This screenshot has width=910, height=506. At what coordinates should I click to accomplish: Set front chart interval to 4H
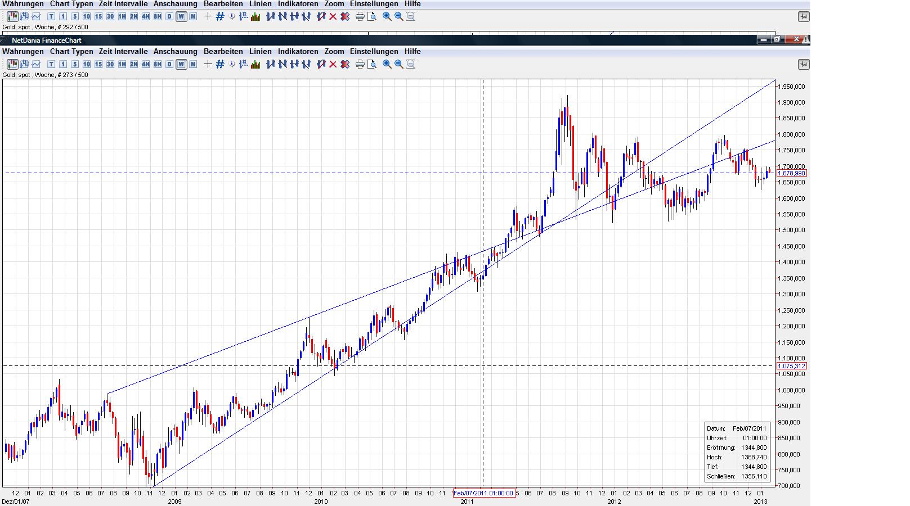click(x=146, y=64)
